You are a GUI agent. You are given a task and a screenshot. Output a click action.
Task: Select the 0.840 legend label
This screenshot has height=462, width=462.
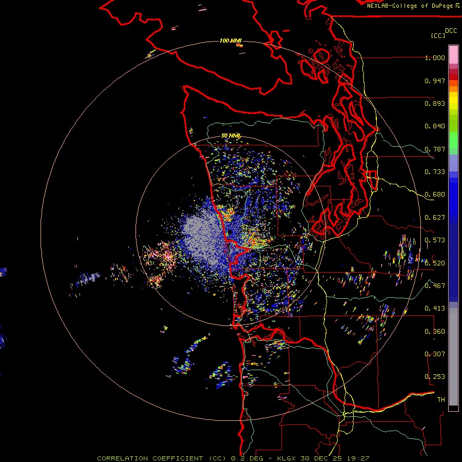435,126
